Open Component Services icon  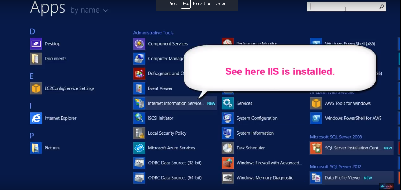[139, 44]
